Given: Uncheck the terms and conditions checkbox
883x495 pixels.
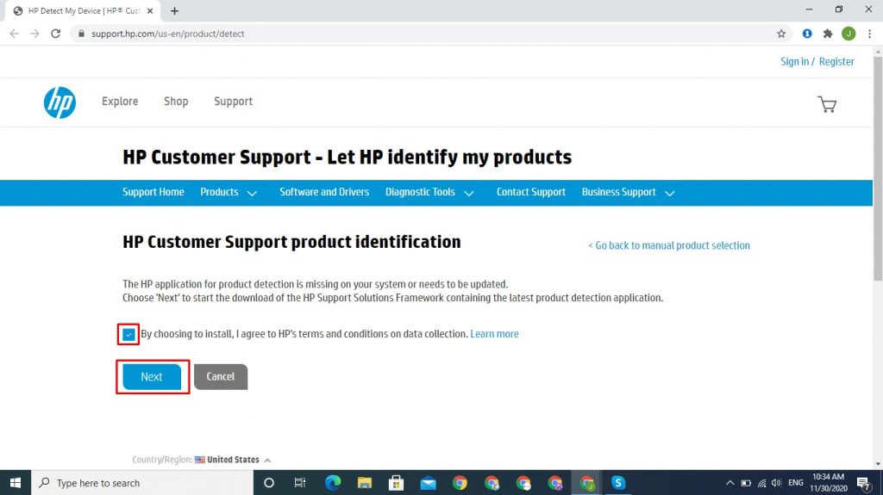Looking at the screenshot, I should [x=128, y=334].
